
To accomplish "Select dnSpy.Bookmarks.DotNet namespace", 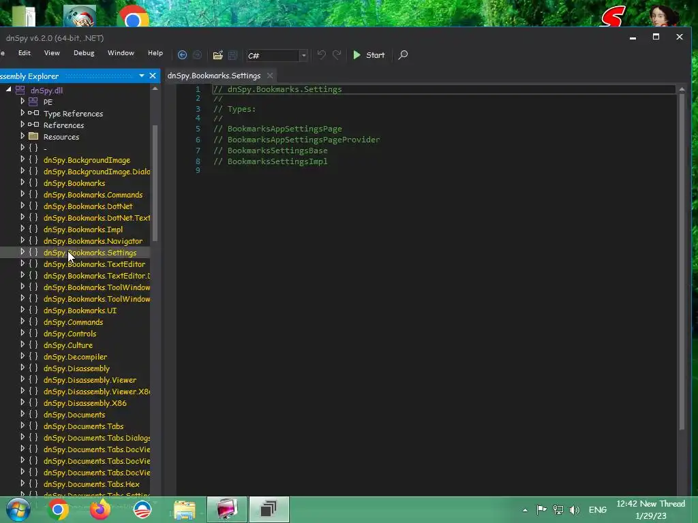I will click(x=88, y=206).
